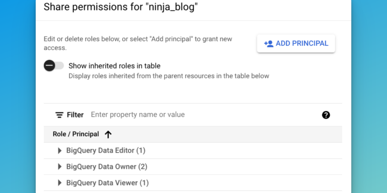Screen dimensions: 387x193
Task: Click the ADD PRINCIPAL button
Action: pyautogui.click(x=296, y=43)
